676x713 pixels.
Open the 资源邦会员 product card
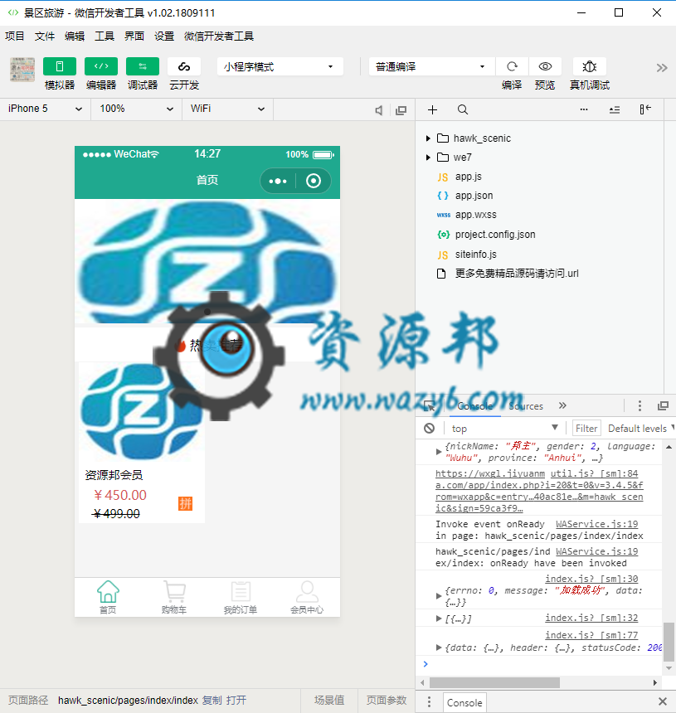coord(142,443)
